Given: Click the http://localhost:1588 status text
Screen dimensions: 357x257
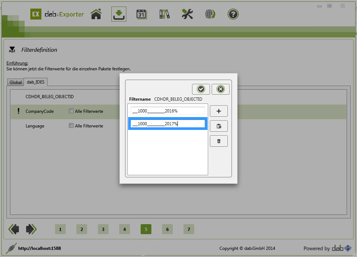Looking at the screenshot, I should tap(40, 248).
